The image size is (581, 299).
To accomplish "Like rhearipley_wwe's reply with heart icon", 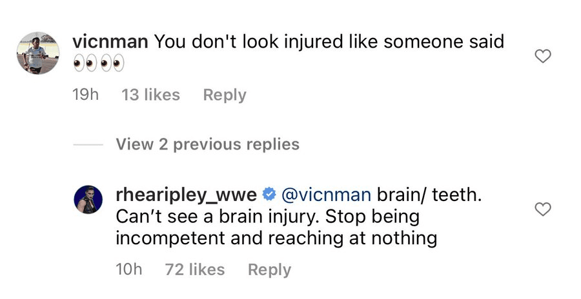I will pyautogui.click(x=544, y=209).
